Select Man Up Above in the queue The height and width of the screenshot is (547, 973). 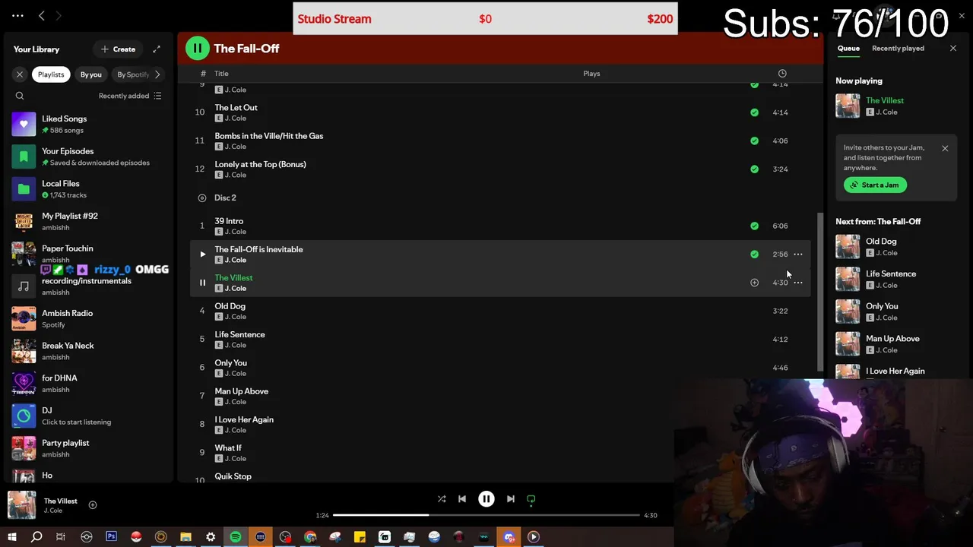[x=897, y=343]
